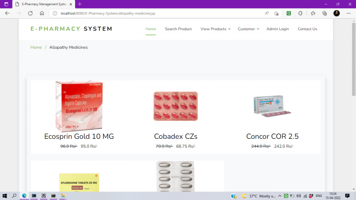Open browser Settings and more menu
Viewport: 356px width, 200px height.
tap(348, 13)
